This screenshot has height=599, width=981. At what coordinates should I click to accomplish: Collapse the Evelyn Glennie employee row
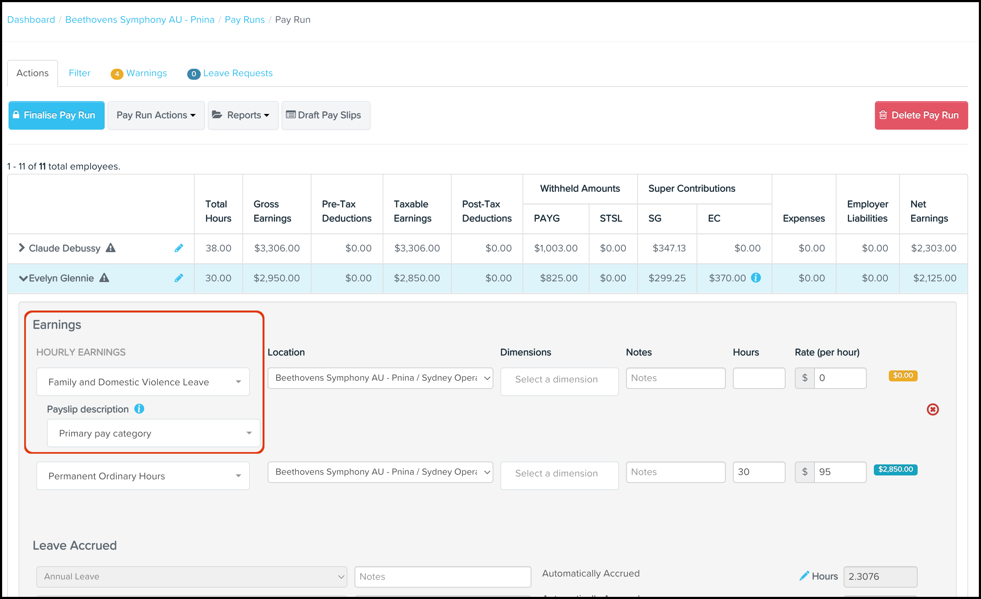(x=23, y=278)
